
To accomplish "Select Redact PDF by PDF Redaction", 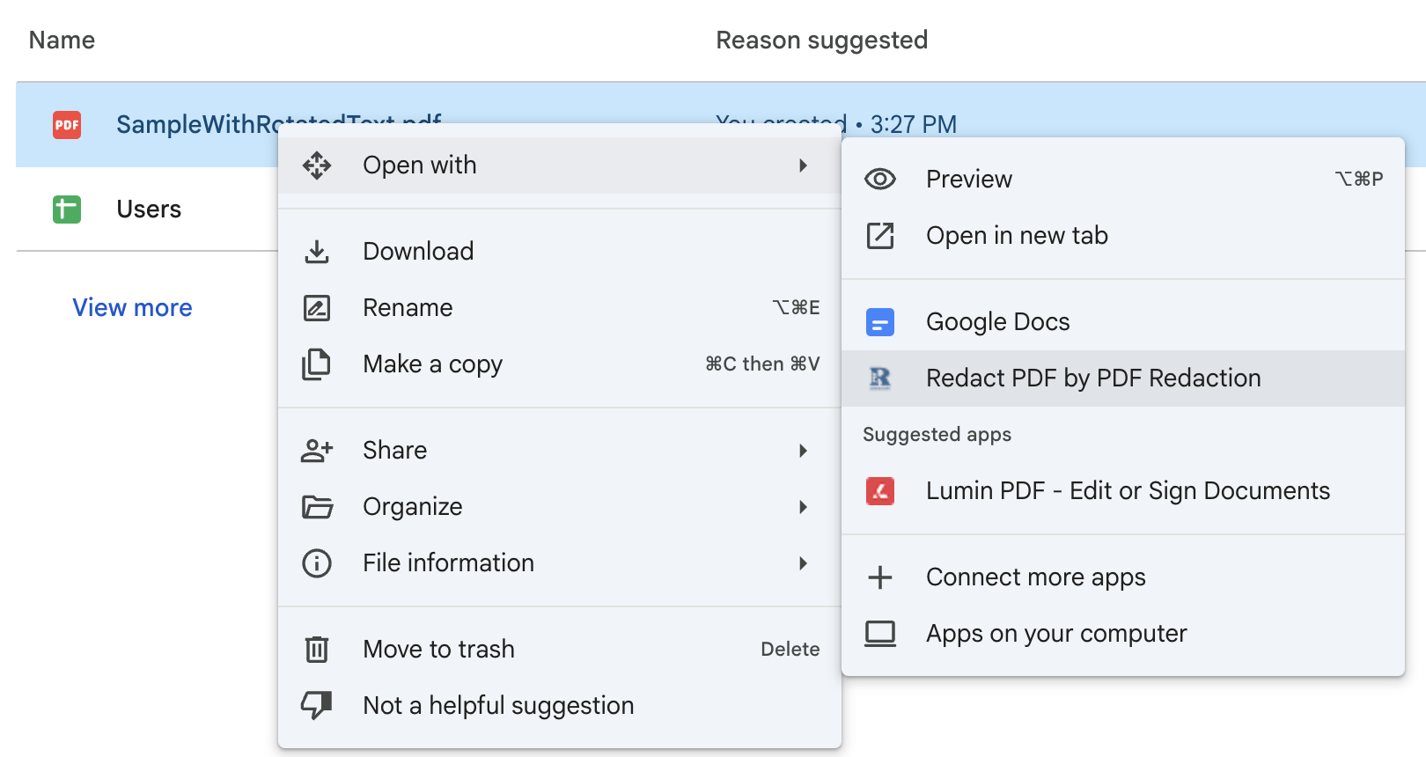I will click(1123, 378).
